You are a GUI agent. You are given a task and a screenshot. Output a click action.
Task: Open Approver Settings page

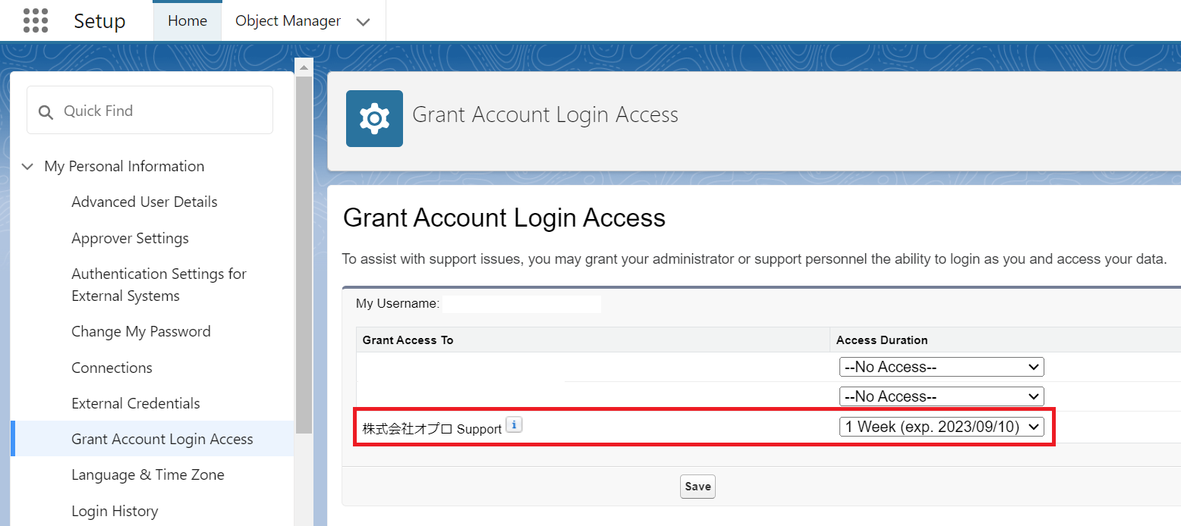130,238
